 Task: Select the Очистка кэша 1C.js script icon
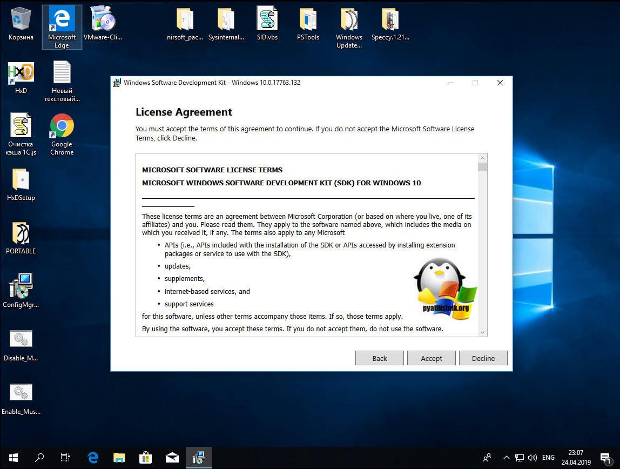[x=21, y=135]
